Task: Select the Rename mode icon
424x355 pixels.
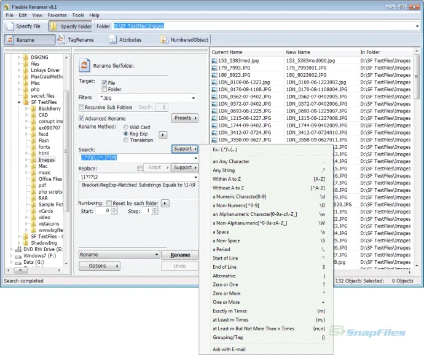Action: coord(10,40)
